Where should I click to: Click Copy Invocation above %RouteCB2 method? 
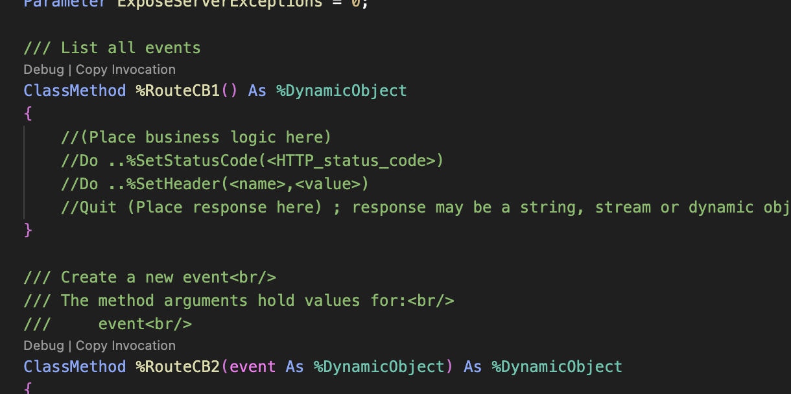coord(126,345)
